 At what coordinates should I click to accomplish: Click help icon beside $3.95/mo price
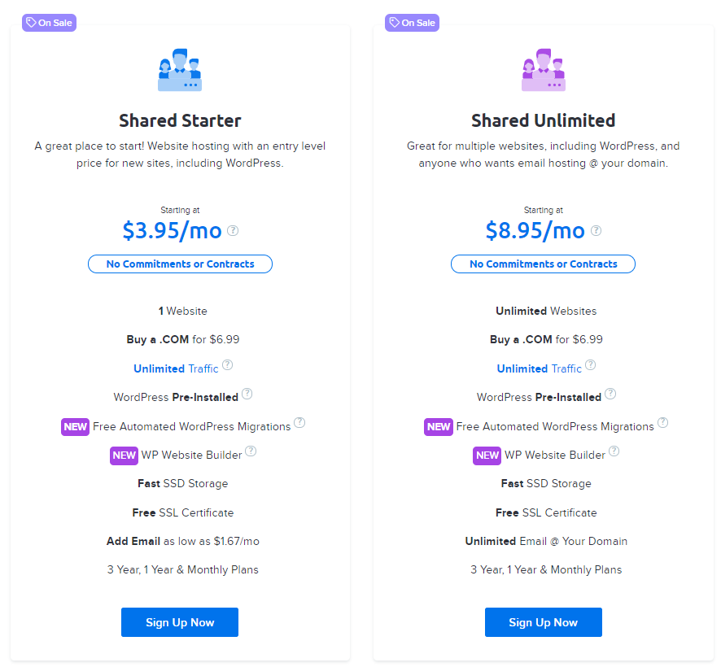click(233, 231)
